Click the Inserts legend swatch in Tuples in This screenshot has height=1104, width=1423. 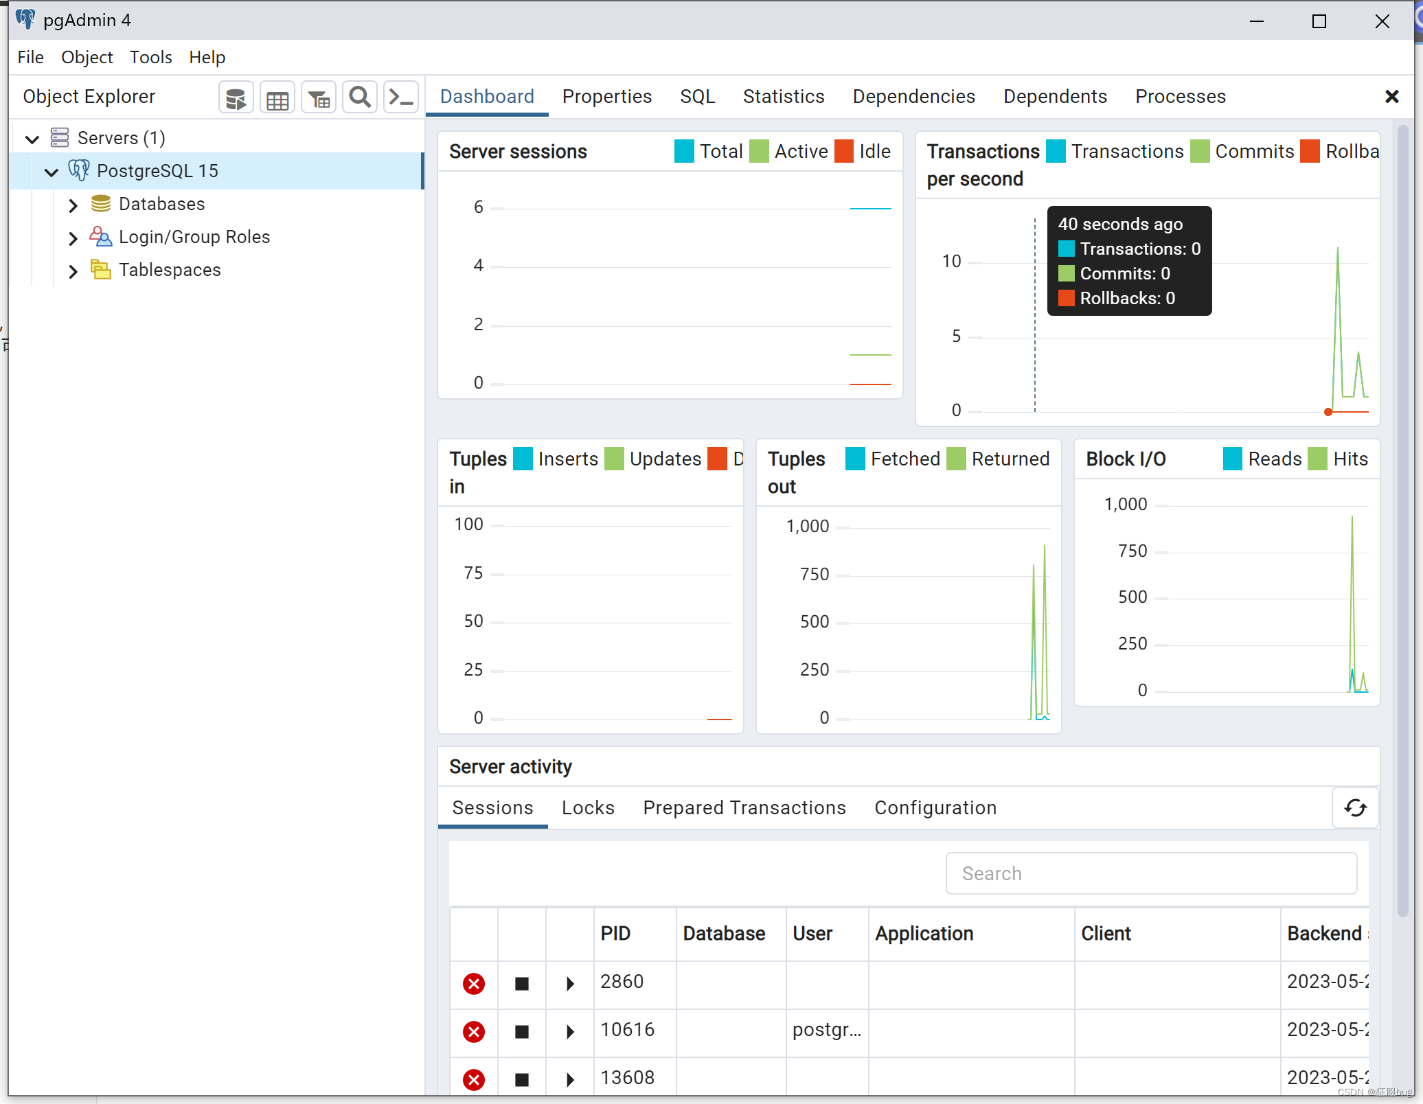point(523,459)
